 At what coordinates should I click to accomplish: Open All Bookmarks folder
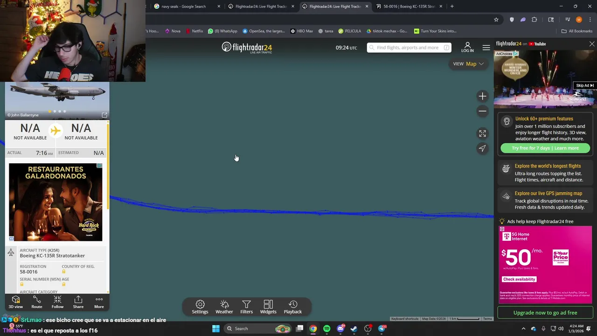click(x=577, y=31)
